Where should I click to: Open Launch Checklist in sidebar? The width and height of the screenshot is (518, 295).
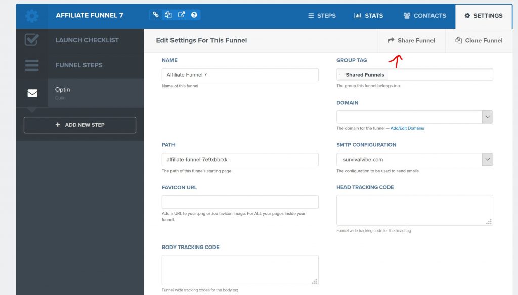pos(87,40)
